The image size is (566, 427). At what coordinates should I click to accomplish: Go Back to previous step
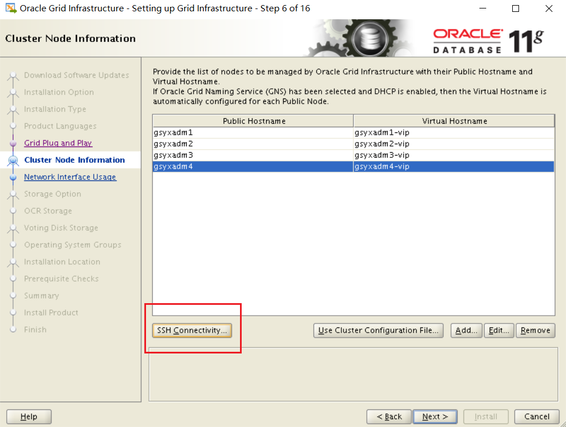coord(389,417)
